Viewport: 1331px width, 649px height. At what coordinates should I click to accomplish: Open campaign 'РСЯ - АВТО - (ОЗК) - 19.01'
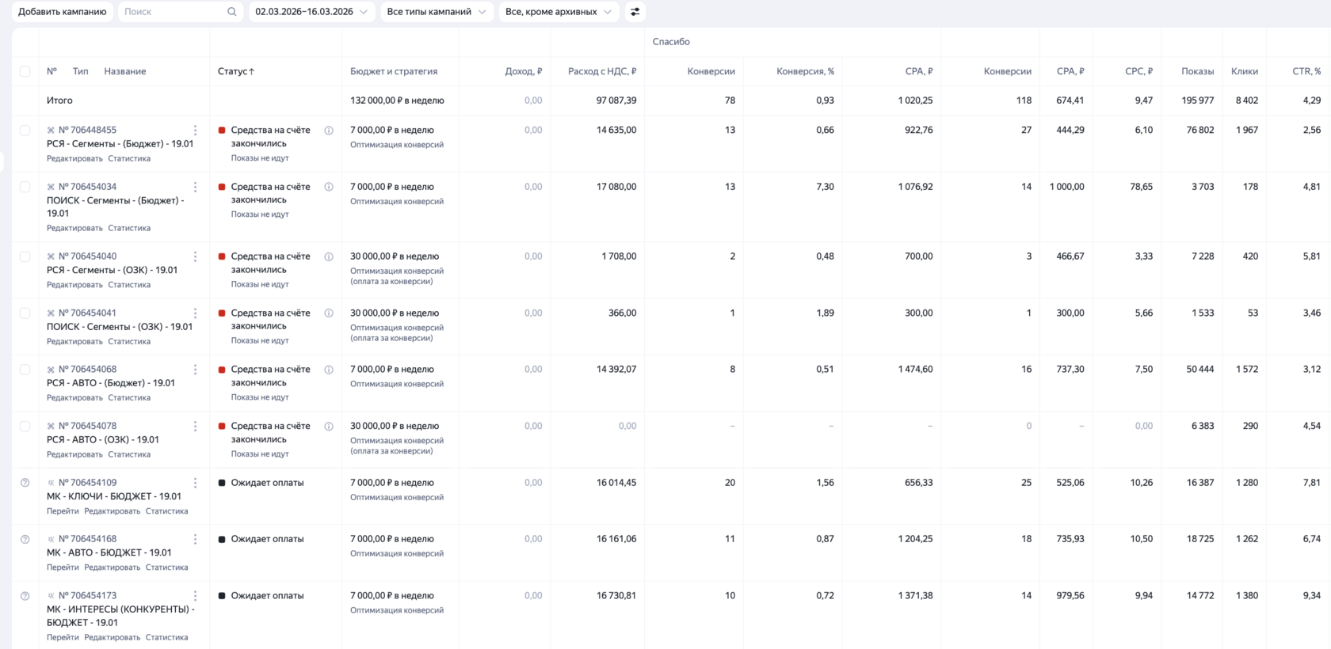(103, 439)
